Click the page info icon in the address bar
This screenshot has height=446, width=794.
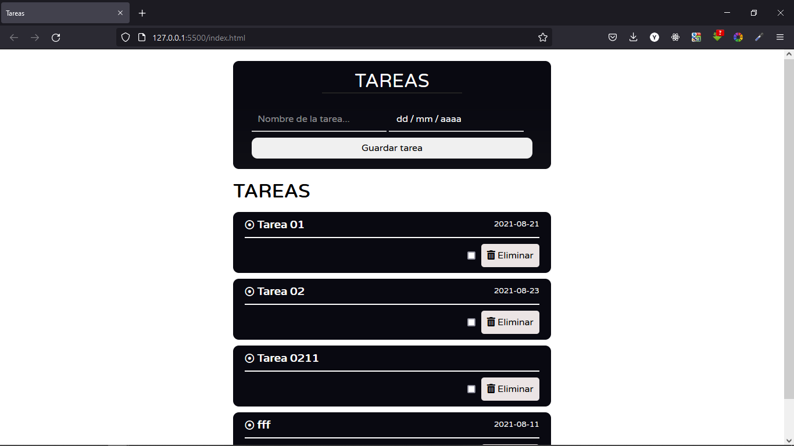141,38
